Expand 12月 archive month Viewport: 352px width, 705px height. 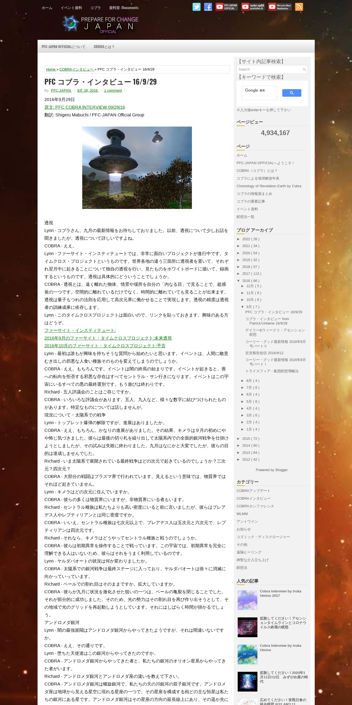243,286
